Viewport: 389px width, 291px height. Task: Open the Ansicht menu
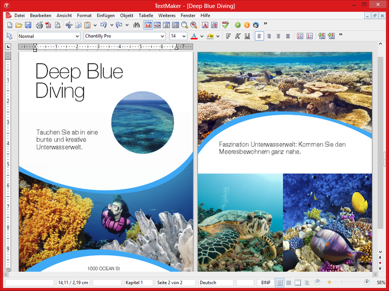pos(64,15)
